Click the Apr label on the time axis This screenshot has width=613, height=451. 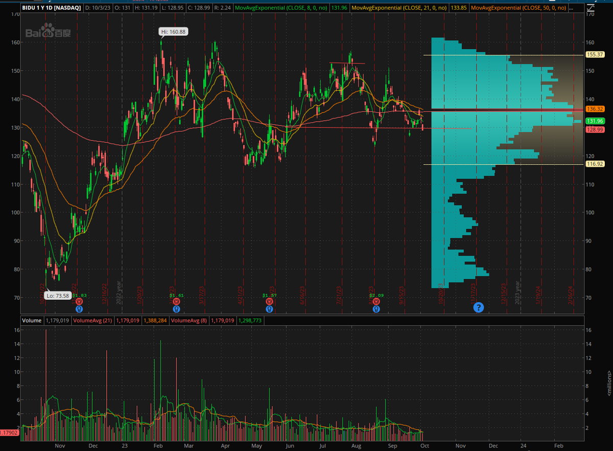click(225, 446)
